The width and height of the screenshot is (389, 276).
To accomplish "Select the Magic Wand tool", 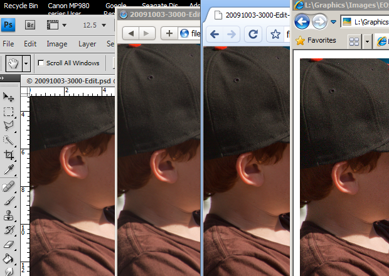I will click(8, 141).
